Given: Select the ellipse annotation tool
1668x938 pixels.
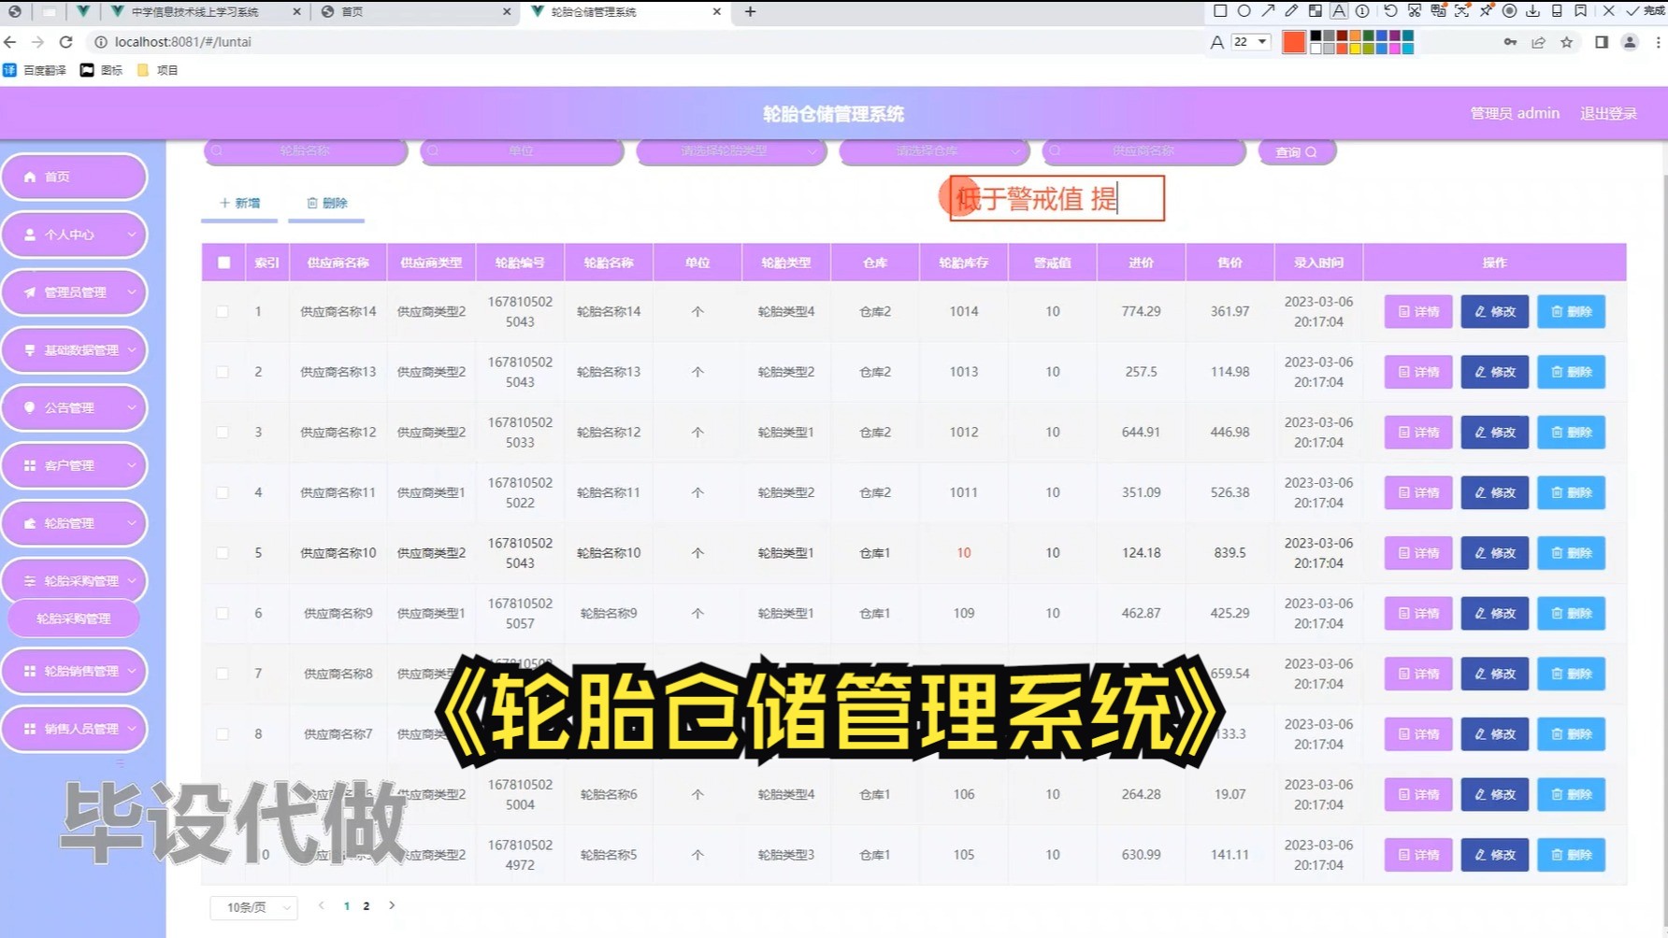Looking at the screenshot, I should (1244, 11).
